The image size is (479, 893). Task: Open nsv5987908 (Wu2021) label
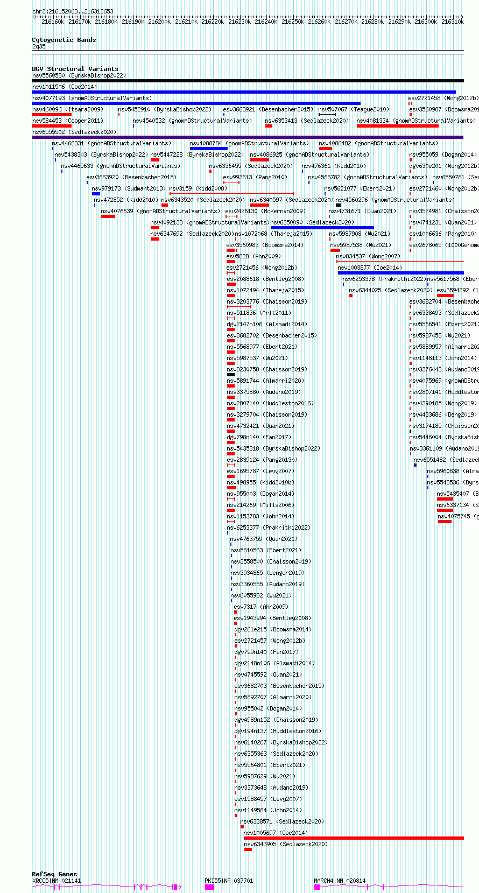[x=360, y=234]
